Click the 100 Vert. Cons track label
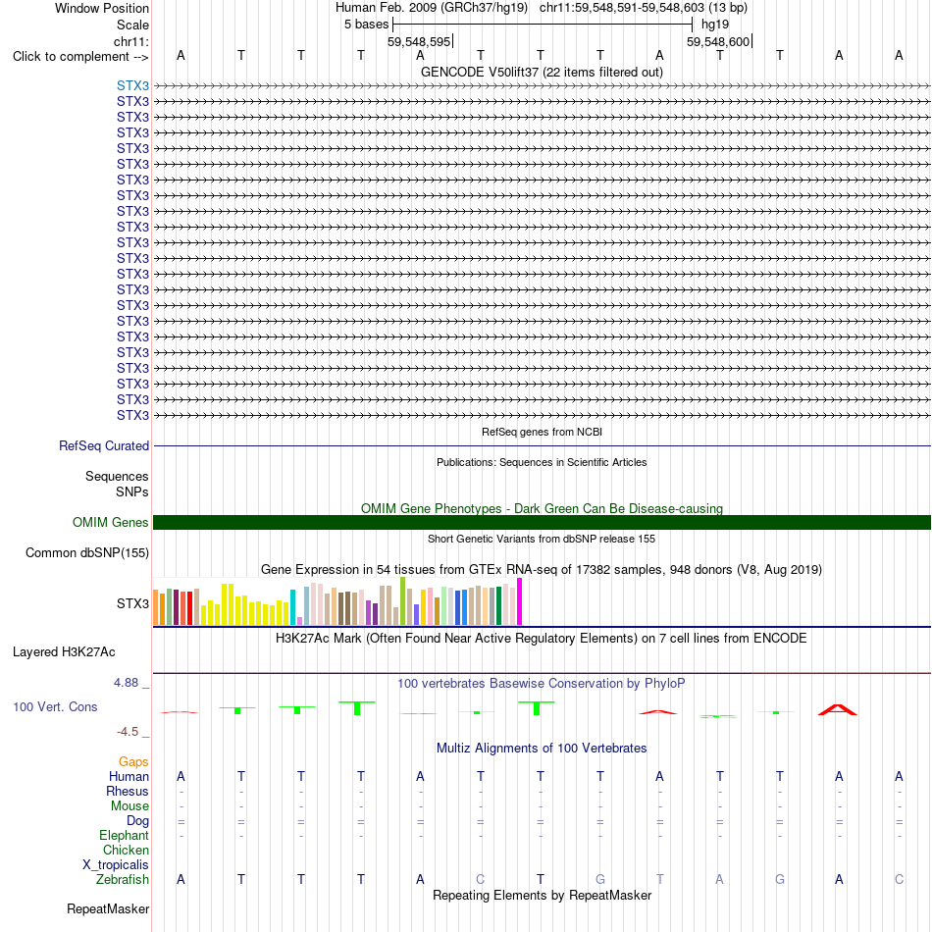Image resolution: width=932 pixels, height=932 pixels. [55, 706]
